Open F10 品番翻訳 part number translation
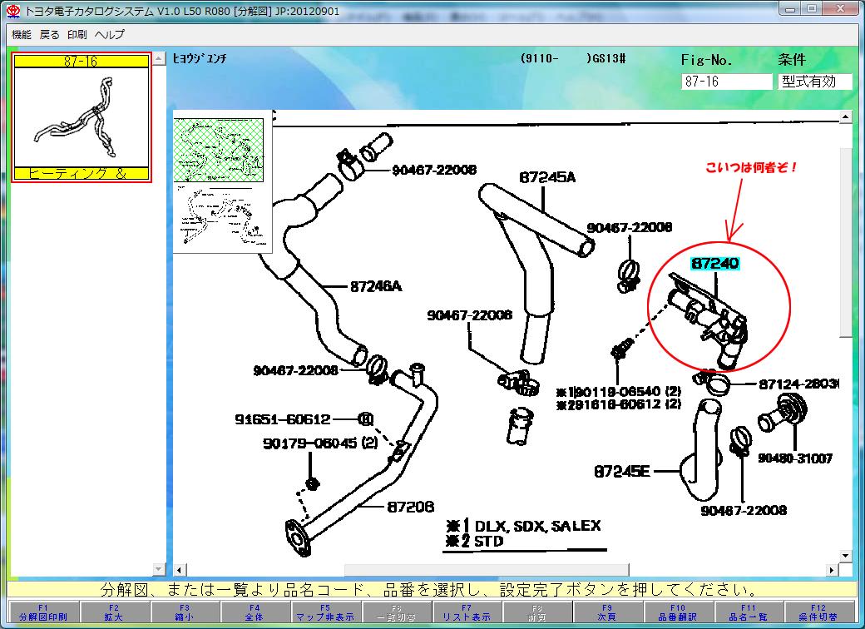Viewport: 865px width, 629px height. 676,613
